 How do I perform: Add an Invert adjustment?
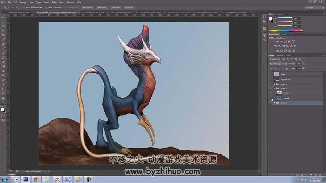277,51
